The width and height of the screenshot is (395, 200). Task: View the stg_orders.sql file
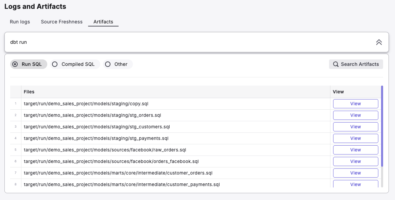tap(355, 115)
